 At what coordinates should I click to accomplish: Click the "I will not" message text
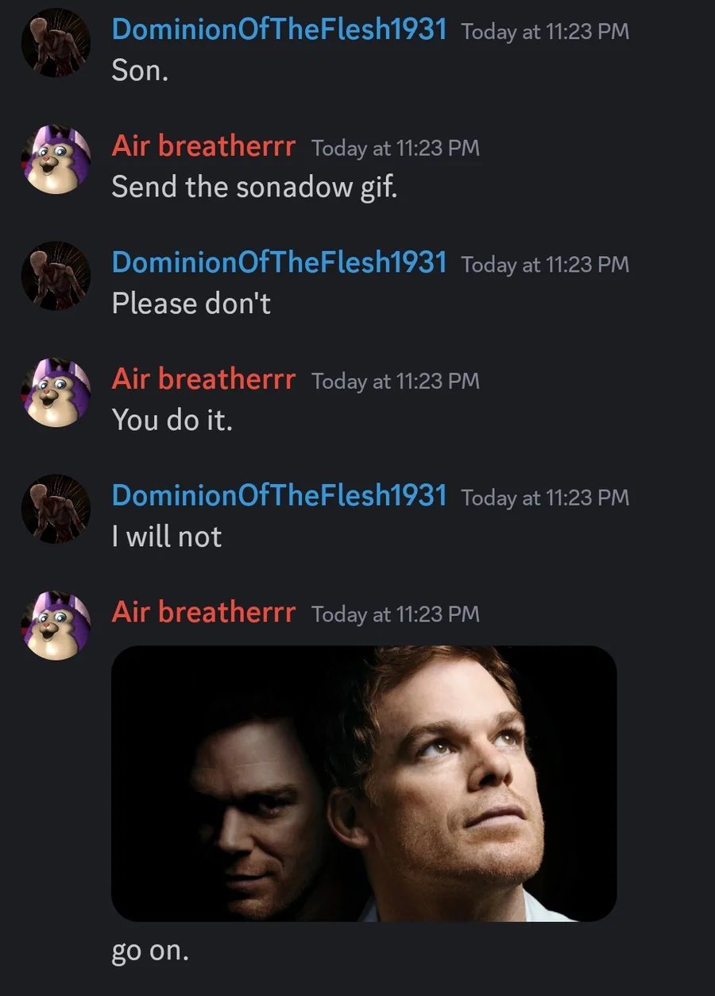pyautogui.click(x=167, y=537)
